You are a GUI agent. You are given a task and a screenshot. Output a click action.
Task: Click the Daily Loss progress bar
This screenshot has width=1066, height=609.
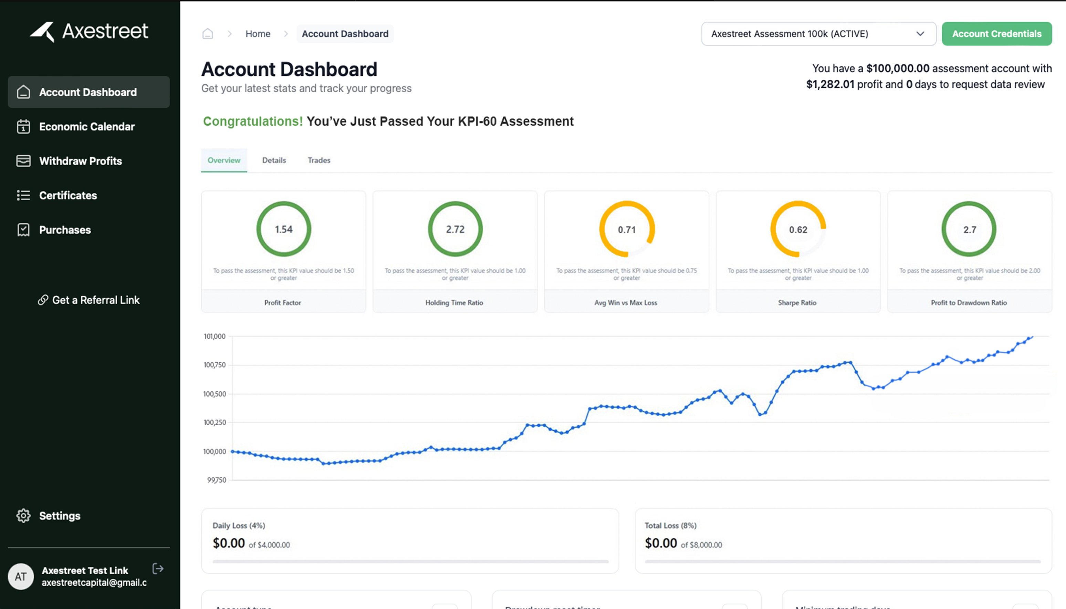point(410,561)
